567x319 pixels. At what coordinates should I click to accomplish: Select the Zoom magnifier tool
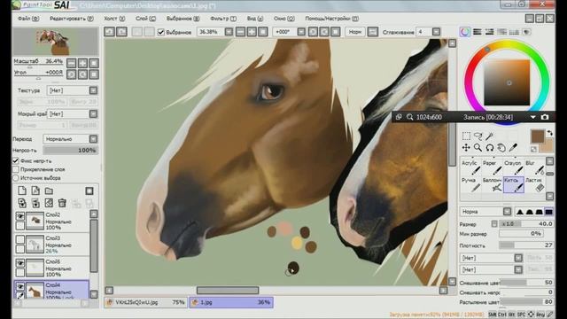(x=478, y=148)
